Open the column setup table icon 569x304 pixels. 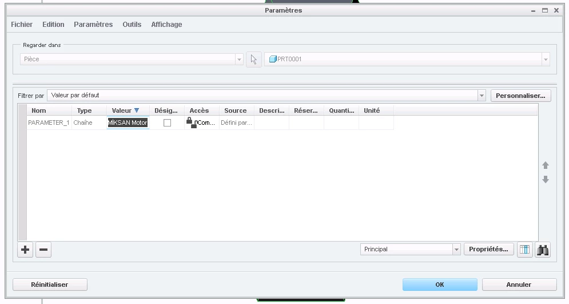pos(525,250)
